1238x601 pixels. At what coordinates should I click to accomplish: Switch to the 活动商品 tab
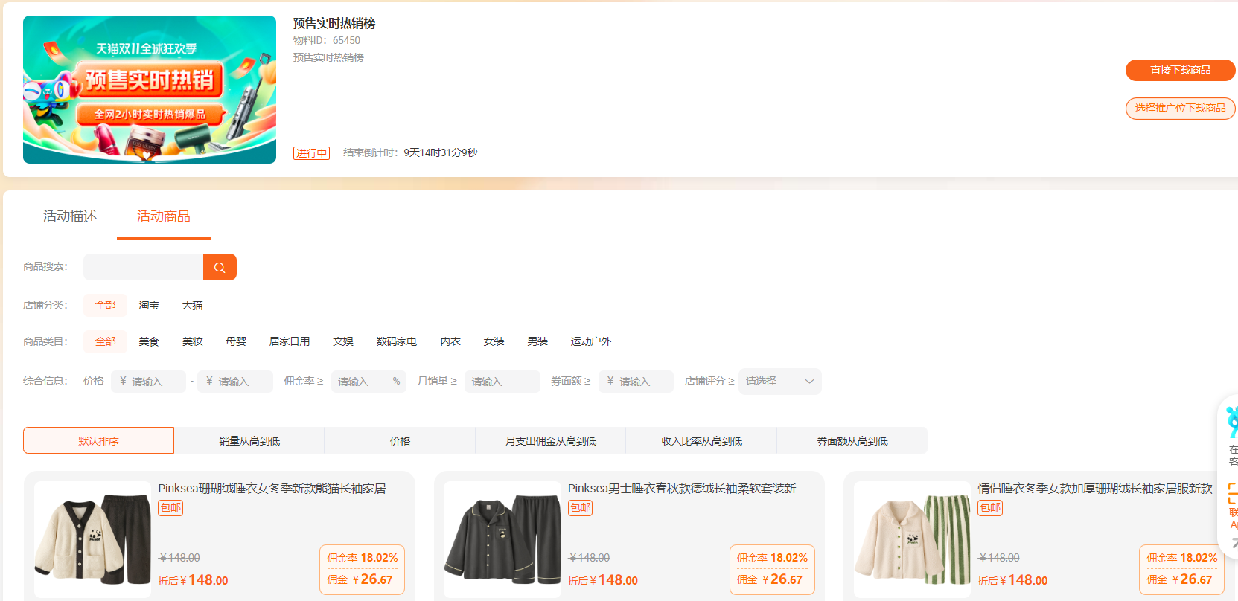click(x=164, y=216)
